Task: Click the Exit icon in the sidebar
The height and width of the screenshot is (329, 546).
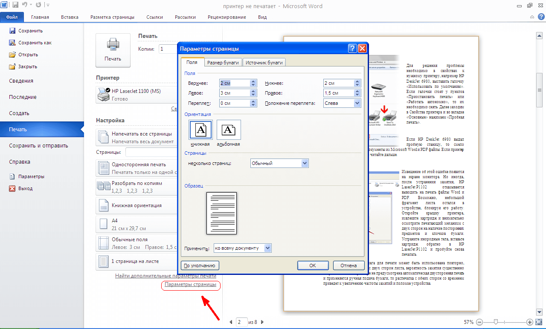Action: pyautogui.click(x=12, y=188)
